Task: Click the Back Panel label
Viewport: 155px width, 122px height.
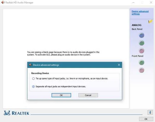Action: tap(137, 29)
